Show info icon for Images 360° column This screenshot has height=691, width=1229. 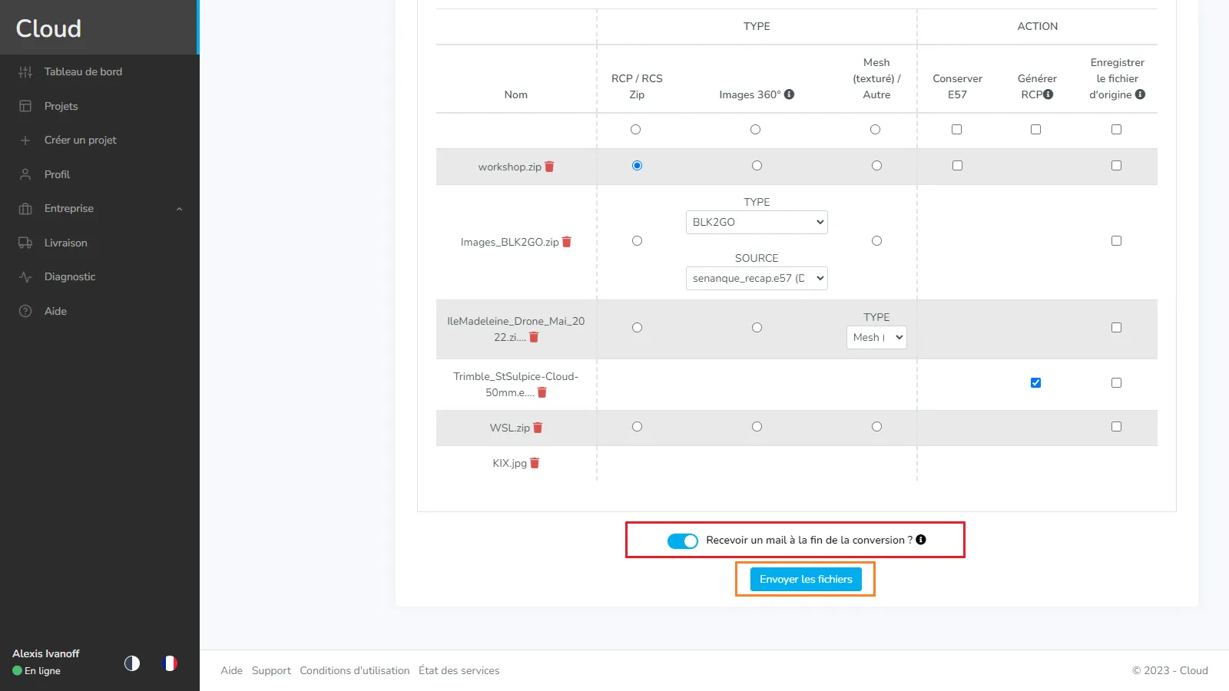tap(789, 94)
